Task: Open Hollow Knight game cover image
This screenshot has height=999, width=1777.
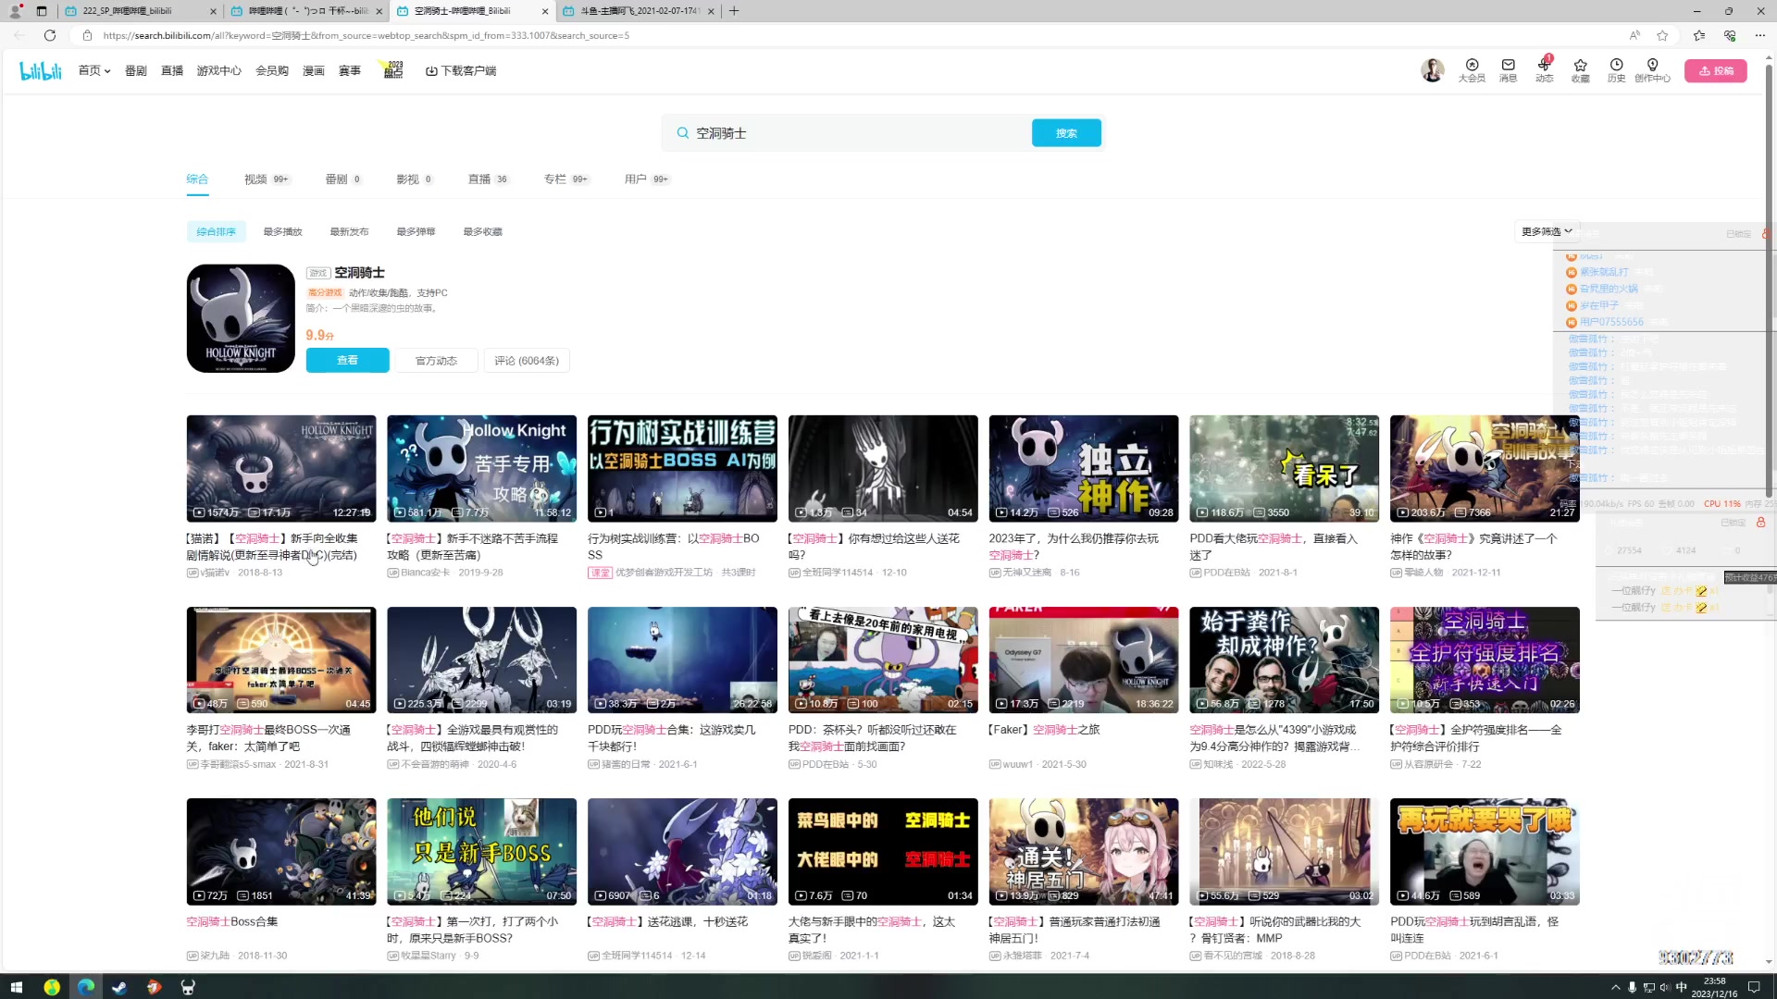Action: pos(241,318)
